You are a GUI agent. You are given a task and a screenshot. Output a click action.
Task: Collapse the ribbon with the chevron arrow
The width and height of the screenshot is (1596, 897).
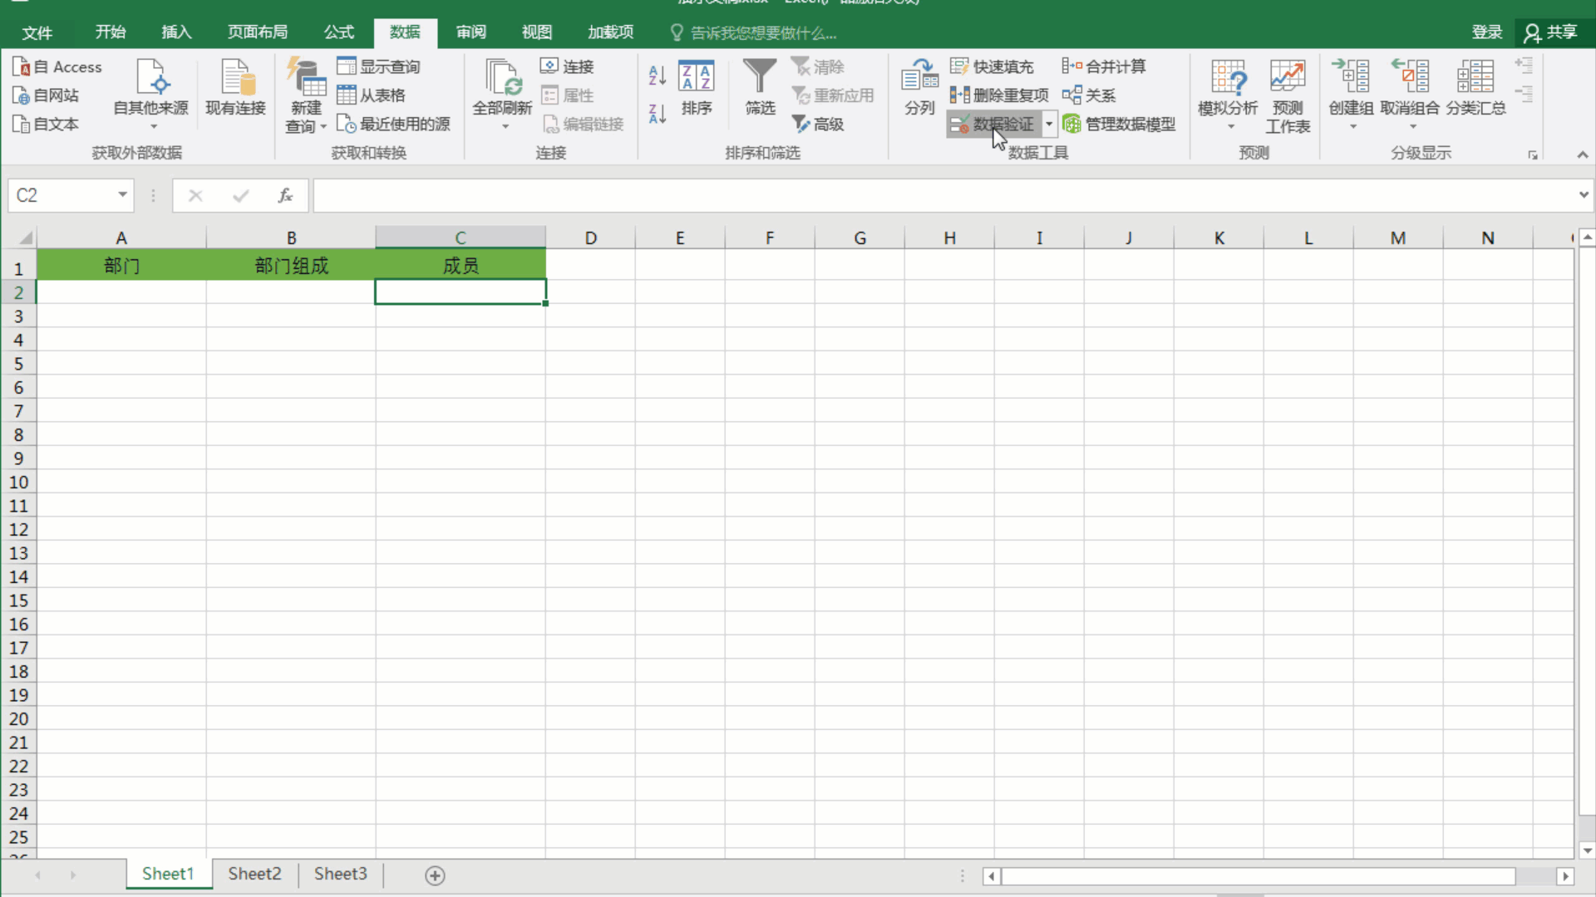(x=1582, y=154)
